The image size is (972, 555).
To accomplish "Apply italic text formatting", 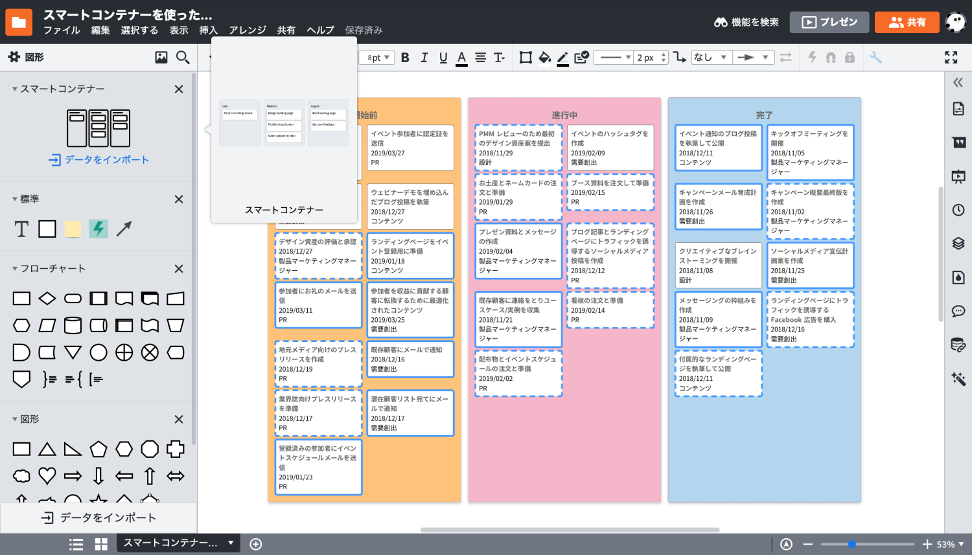I will pyautogui.click(x=424, y=58).
